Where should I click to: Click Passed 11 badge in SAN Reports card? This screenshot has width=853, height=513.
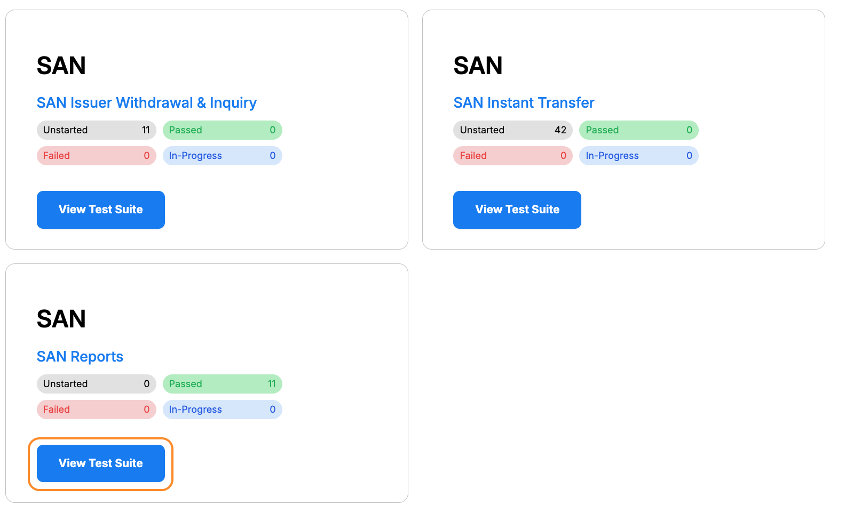tap(222, 384)
